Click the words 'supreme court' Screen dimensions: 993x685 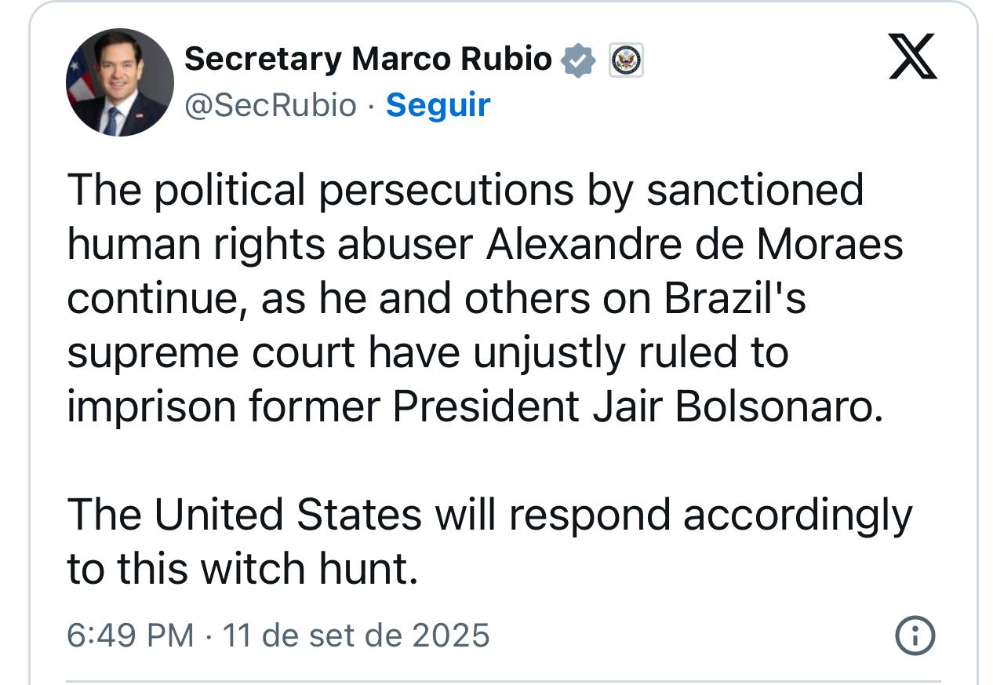click(x=211, y=354)
